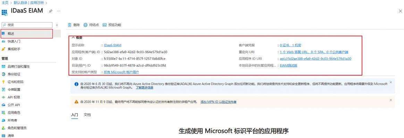Viewport: 404px width, 138px height.
Task: Click the sidebar 搜索 input field
Action: pos(27,25)
